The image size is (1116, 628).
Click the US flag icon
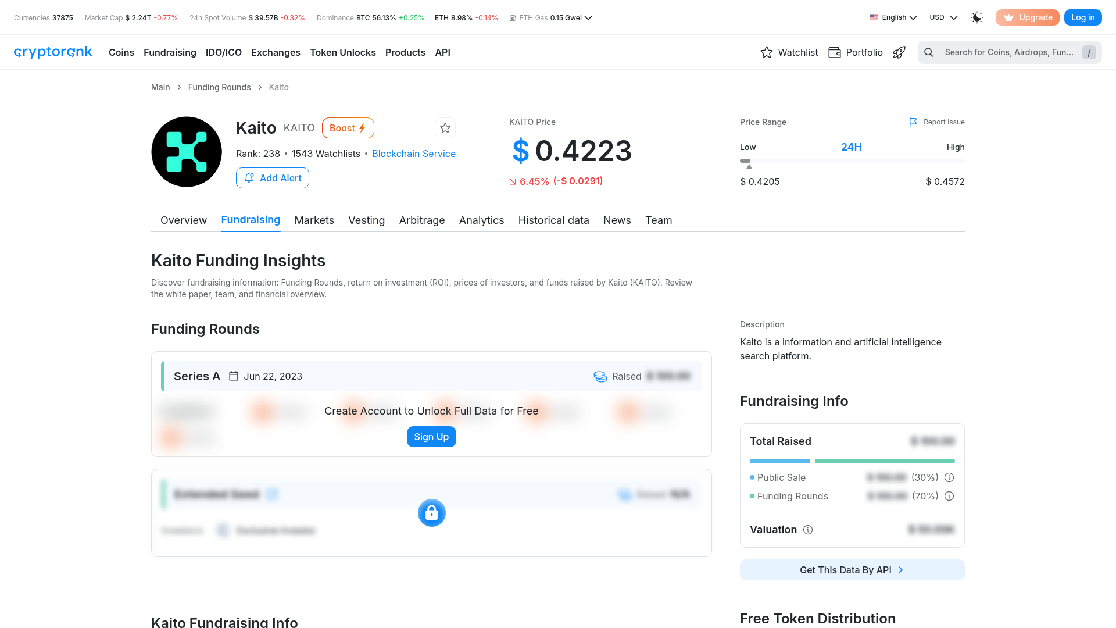coord(874,17)
